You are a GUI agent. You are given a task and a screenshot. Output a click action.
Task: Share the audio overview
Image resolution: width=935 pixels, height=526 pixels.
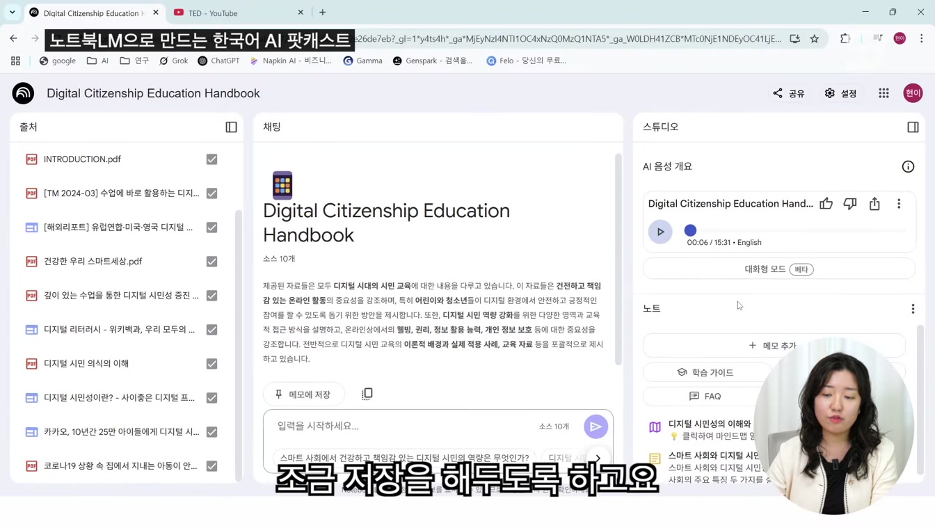874,204
